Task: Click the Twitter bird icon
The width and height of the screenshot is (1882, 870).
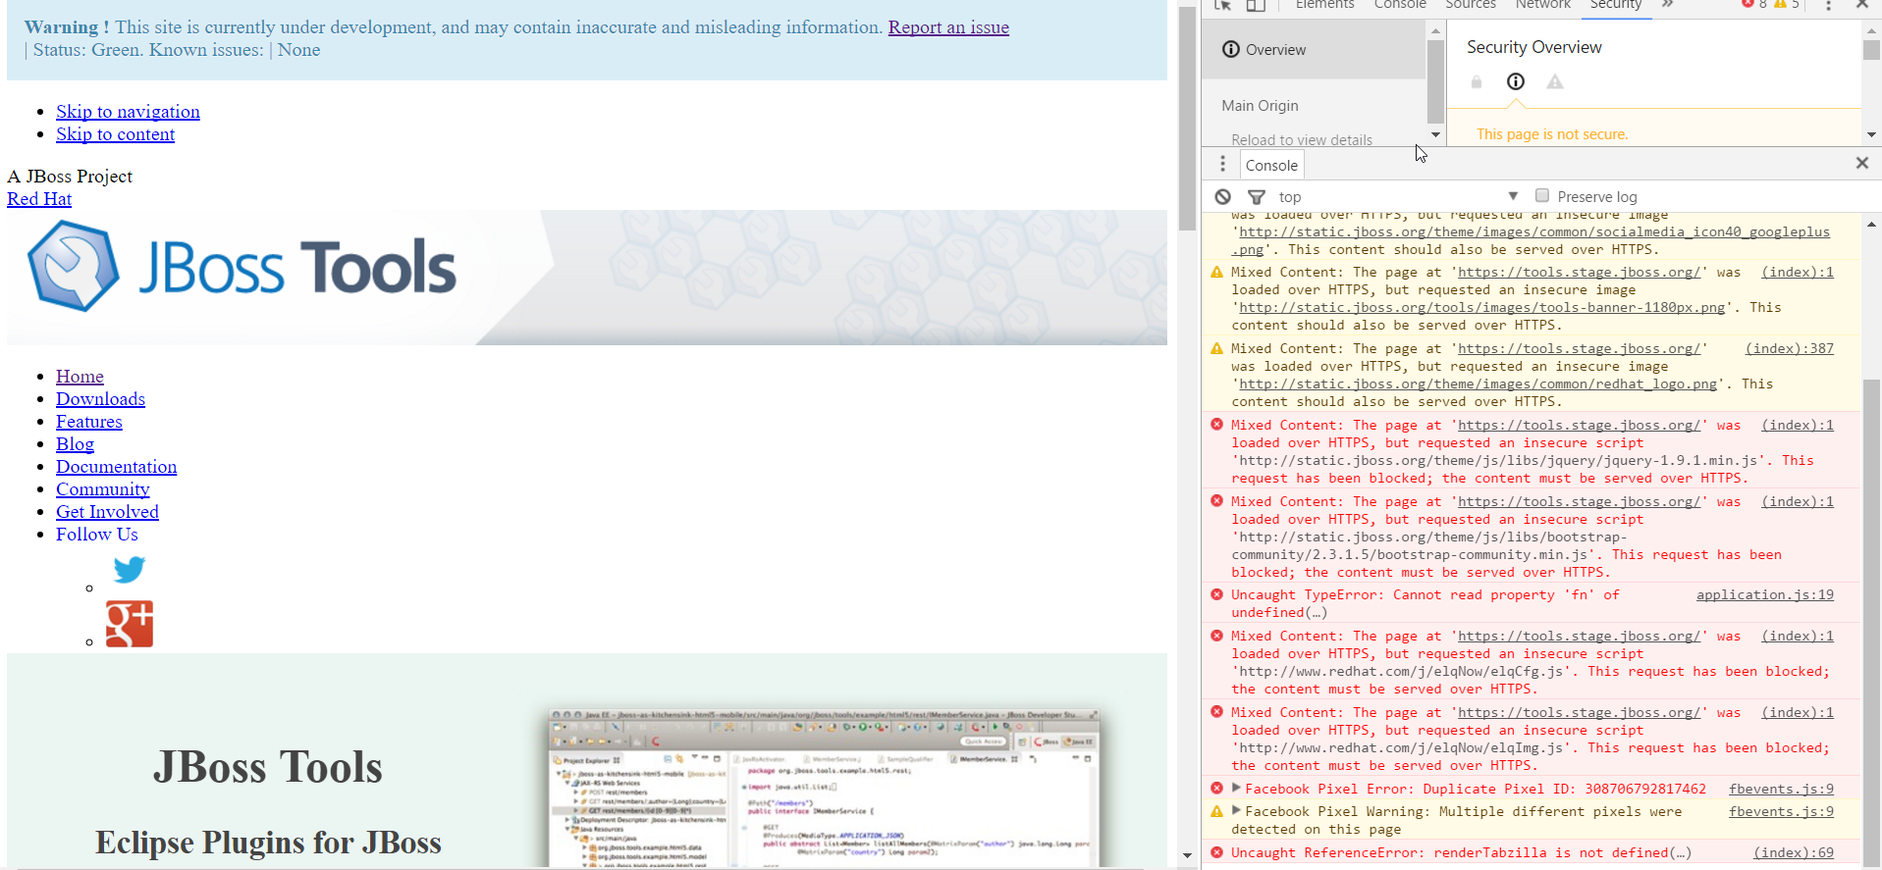Action: [130, 570]
